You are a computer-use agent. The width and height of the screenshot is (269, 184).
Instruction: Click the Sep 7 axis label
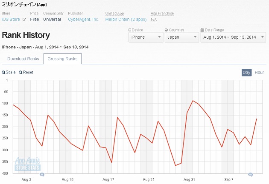(229, 180)
